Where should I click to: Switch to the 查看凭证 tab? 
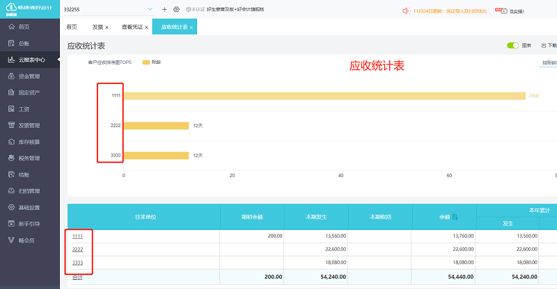point(132,26)
